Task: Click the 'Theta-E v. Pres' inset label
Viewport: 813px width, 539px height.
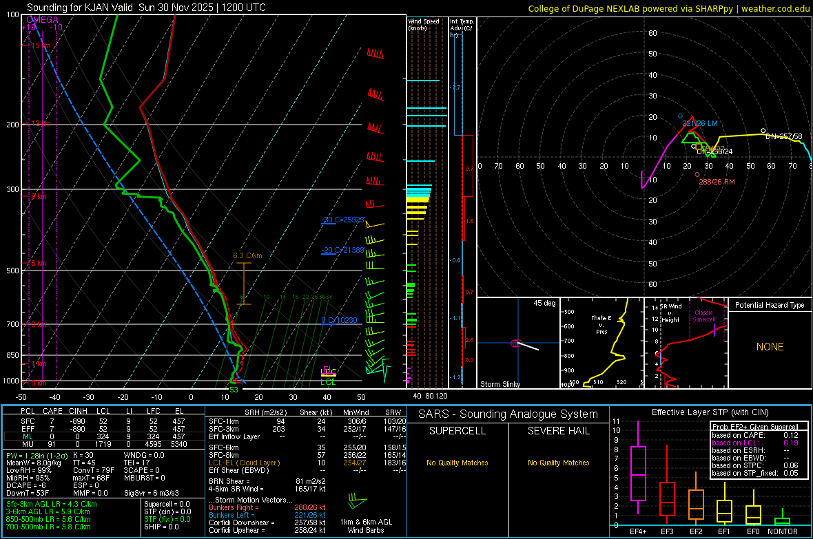Action: click(x=601, y=324)
